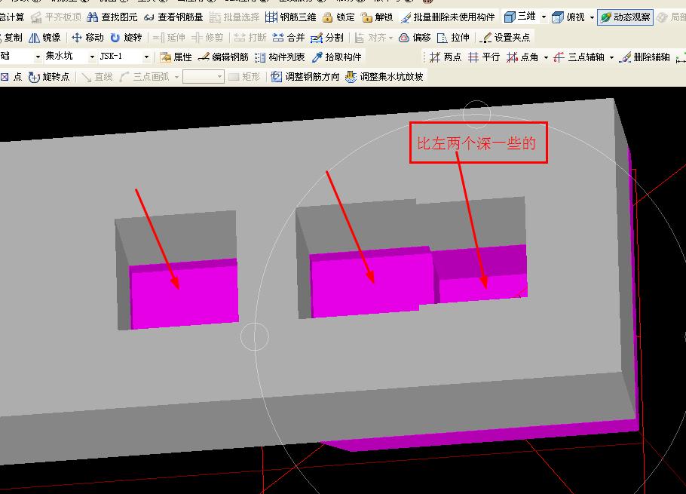Open 属性 properties panel
Screen dimensions: 686x494
tap(176, 57)
